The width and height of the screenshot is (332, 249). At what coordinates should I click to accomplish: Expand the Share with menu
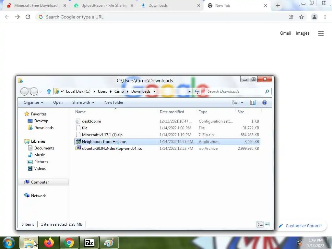[x=83, y=102]
